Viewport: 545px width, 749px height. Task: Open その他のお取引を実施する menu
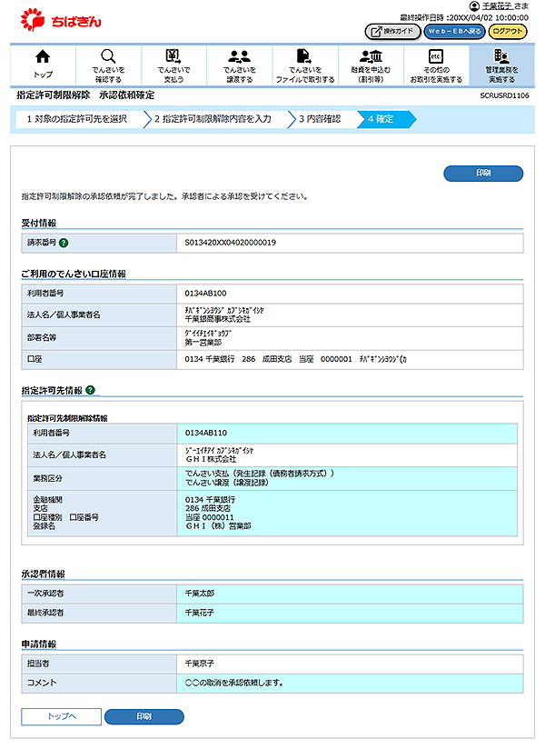click(x=436, y=65)
